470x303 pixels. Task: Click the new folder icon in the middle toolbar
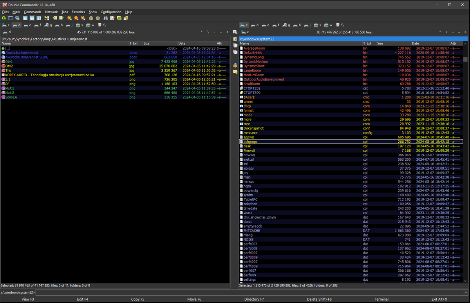[235, 72]
